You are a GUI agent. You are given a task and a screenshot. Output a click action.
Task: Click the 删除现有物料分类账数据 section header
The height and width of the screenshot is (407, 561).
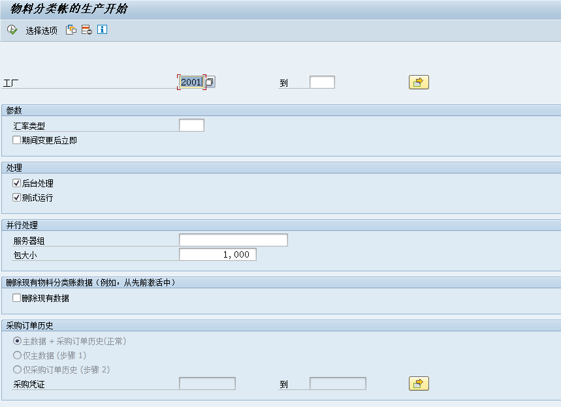click(x=91, y=282)
